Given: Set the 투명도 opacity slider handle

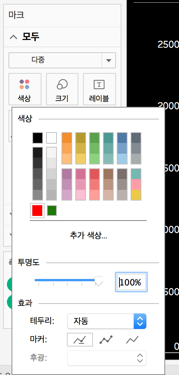Looking at the screenshot, I should click(x=99, y=281).
